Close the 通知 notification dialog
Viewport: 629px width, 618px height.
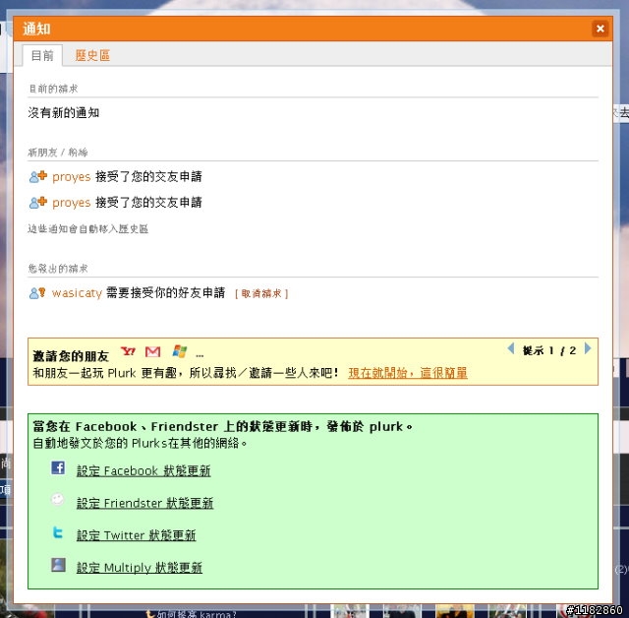[x=600, y=29]
